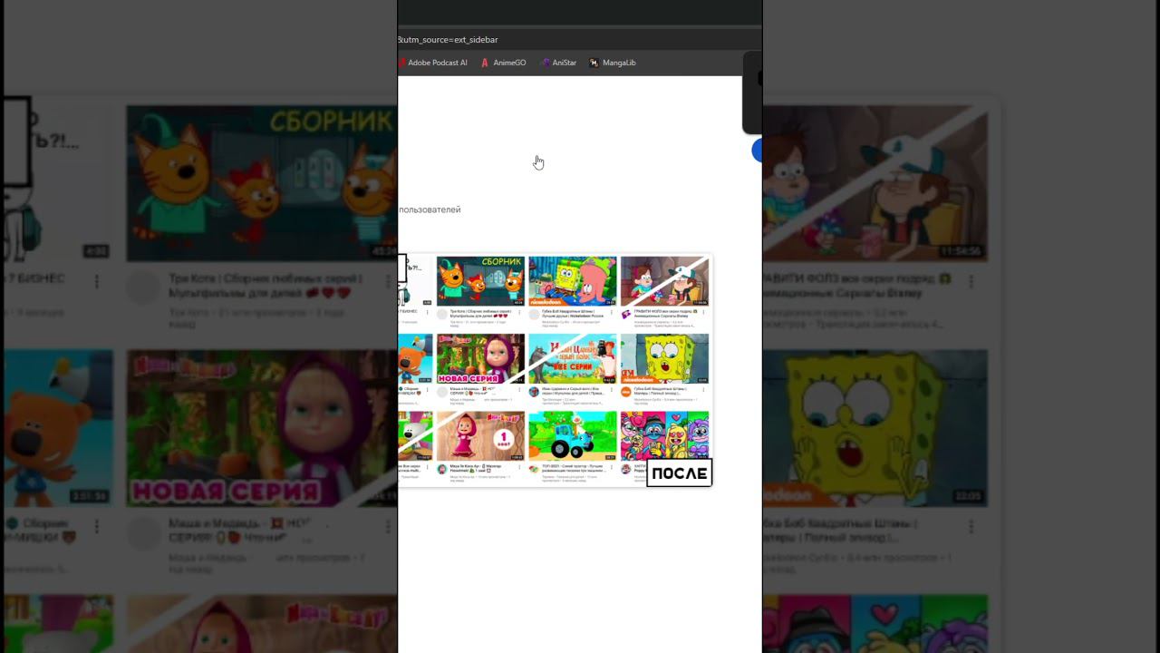Open the Adobe Podcast AI bookmark
The image size is (1160, 653).
click(x=433, y=63)
